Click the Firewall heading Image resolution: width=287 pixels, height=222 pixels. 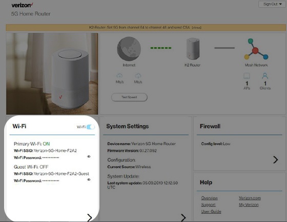[210, 126]
